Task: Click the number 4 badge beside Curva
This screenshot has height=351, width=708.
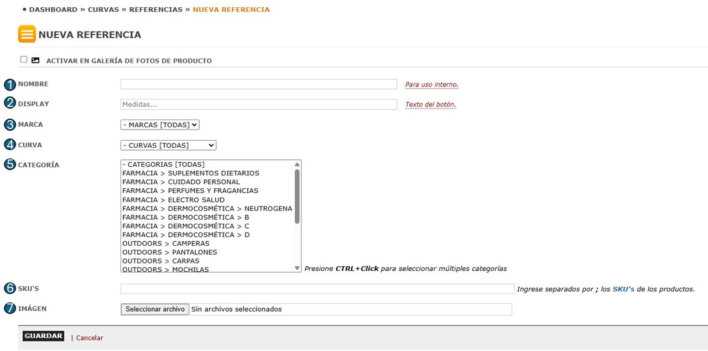Action: [x=10, y=145]
